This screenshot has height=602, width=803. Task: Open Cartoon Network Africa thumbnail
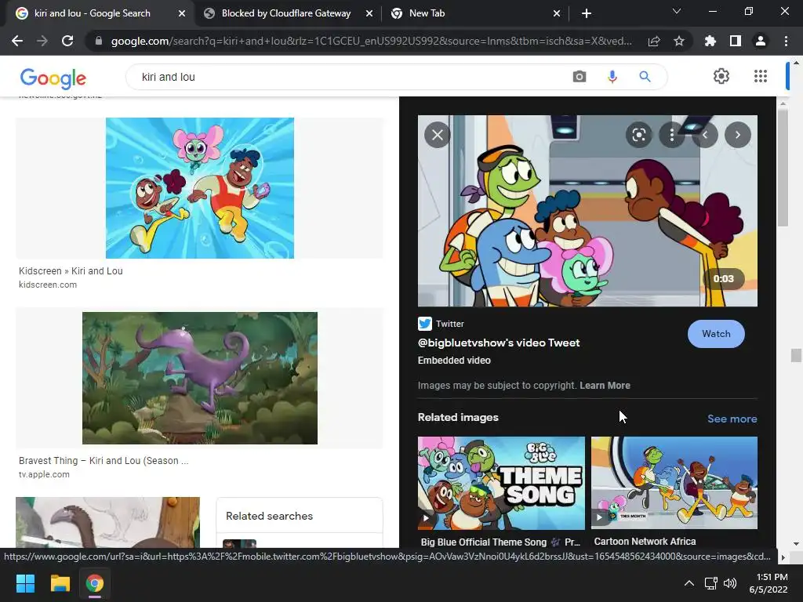674,483
